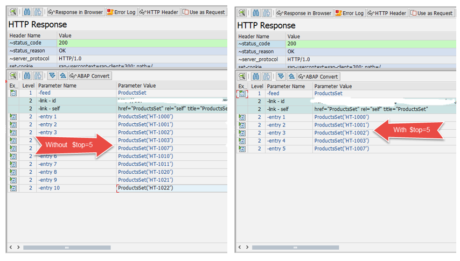Click Use as Request in right panel

431,13
